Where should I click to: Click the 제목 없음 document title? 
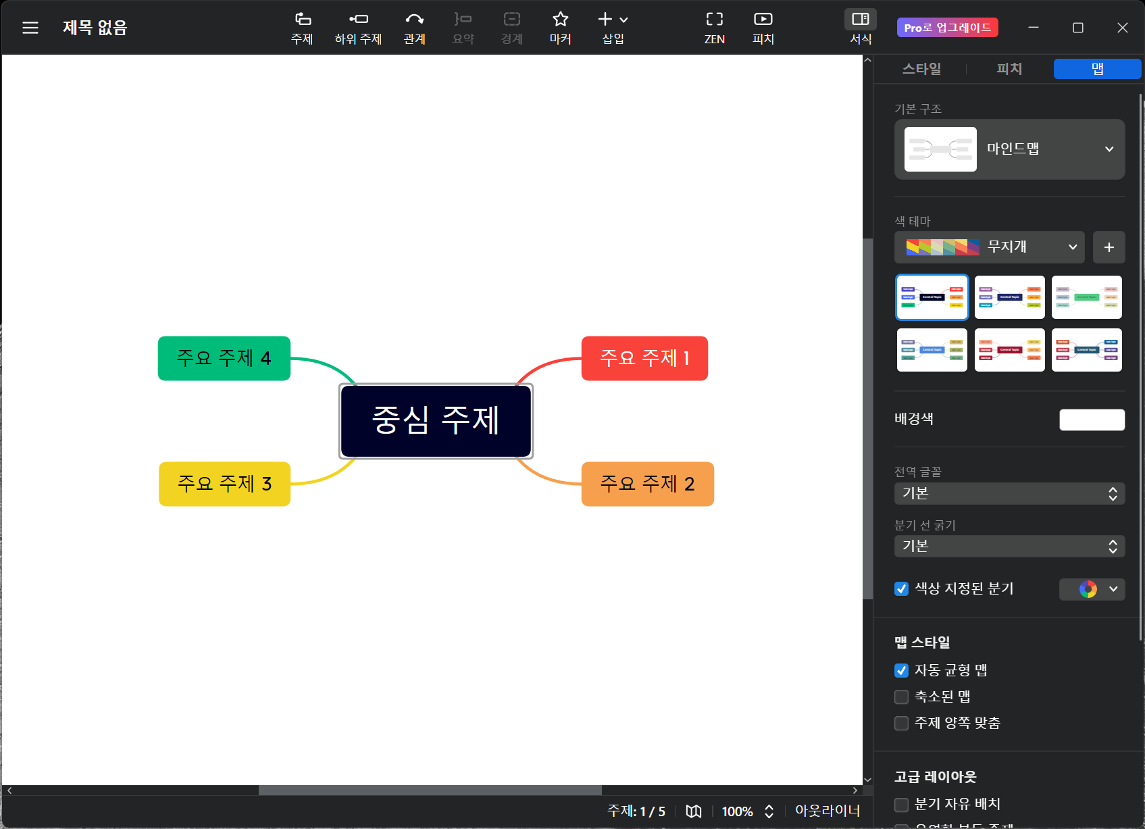[95, 28]
